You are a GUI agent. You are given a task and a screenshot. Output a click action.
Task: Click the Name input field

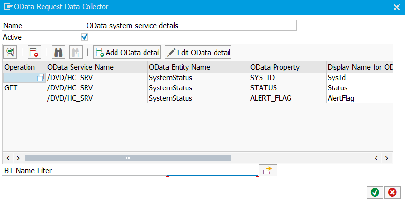(x=190, y=25)
